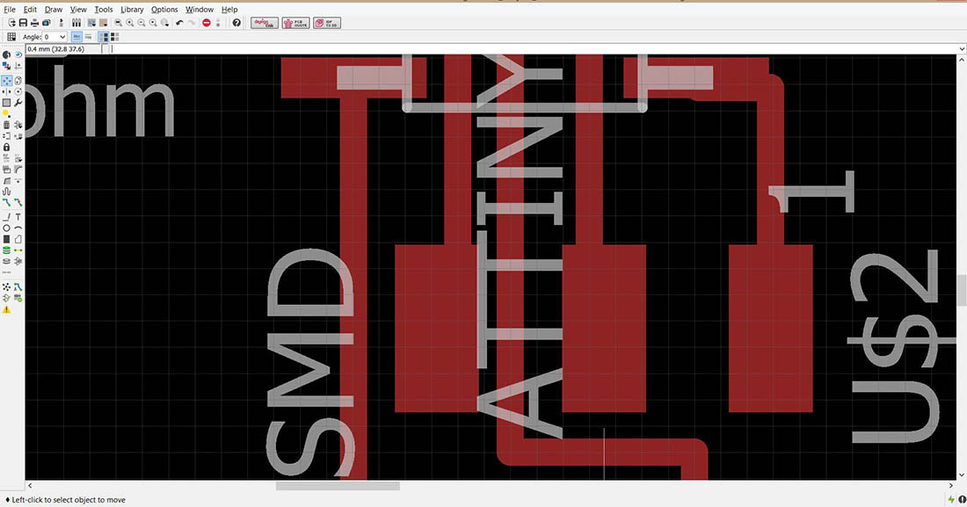Print the board using the printer icon

click(x=34, y=23)
